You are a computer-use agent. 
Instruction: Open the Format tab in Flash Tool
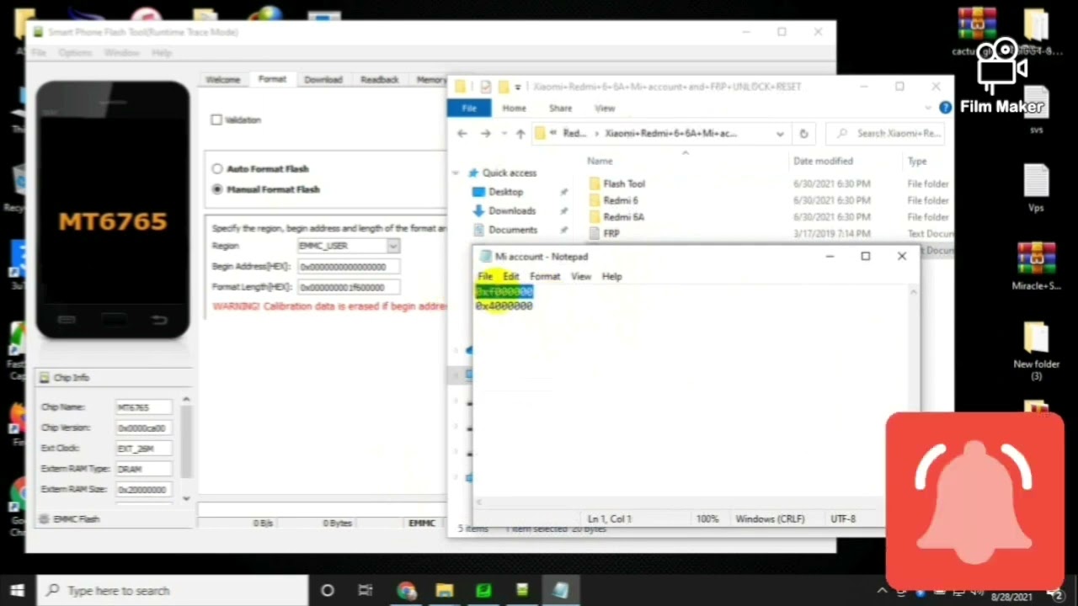coord(272,79)
